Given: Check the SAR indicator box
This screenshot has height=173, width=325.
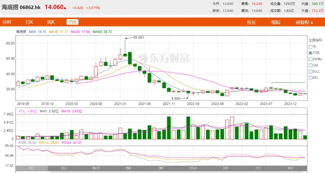Looking at the screenshot, I should (x=310, y=65).
